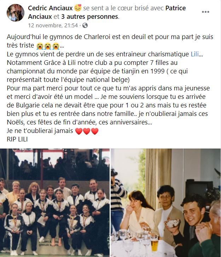Open the '12 novembre, 21:54' timestamp permalink
This screenshot has height=257, width=221.
click(53, 26)
